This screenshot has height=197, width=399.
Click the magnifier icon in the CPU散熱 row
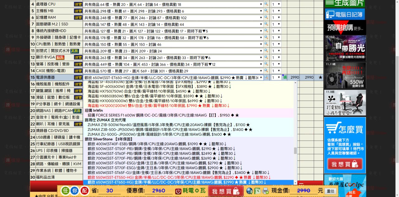(266, 44)
